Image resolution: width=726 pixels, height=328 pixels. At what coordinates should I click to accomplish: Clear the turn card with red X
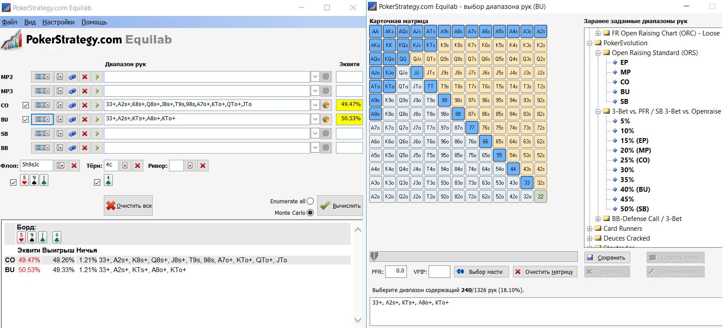pos(138,166)
